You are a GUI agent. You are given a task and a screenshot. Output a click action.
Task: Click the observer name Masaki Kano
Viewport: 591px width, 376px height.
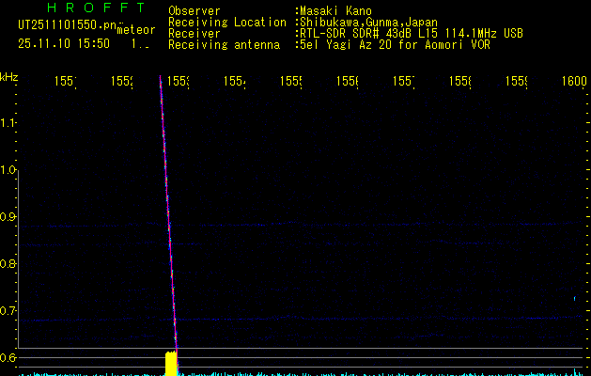[x=334, y=11]
